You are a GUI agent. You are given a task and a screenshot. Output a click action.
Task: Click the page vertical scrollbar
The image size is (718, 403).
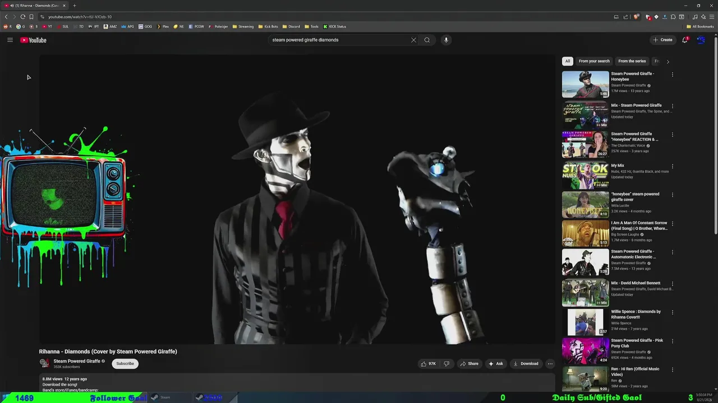point(716,134)
